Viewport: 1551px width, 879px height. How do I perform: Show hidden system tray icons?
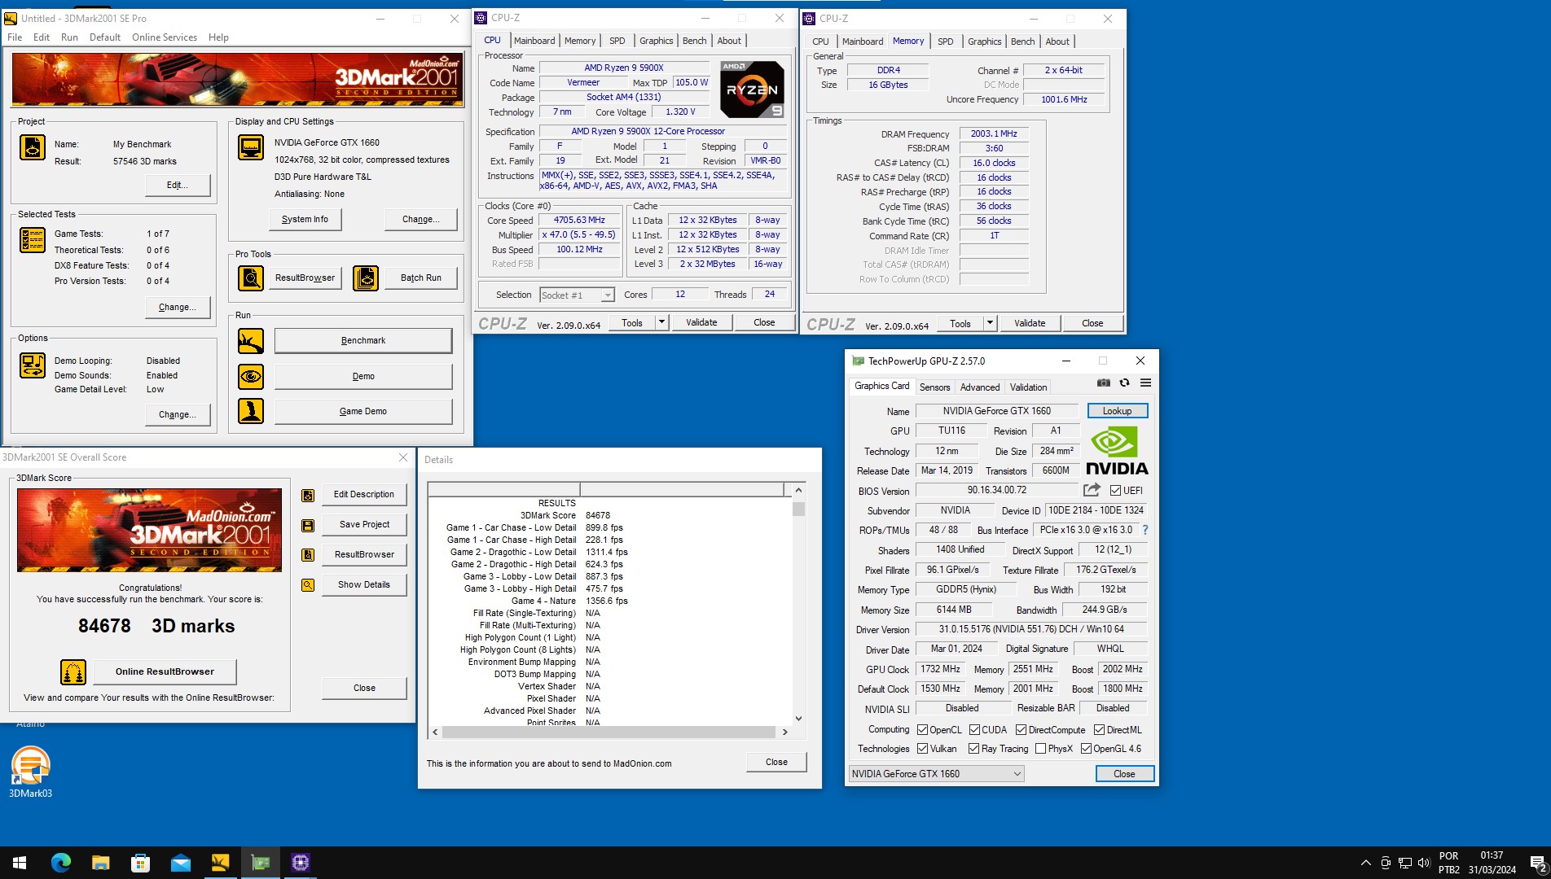pos(1365,863)
